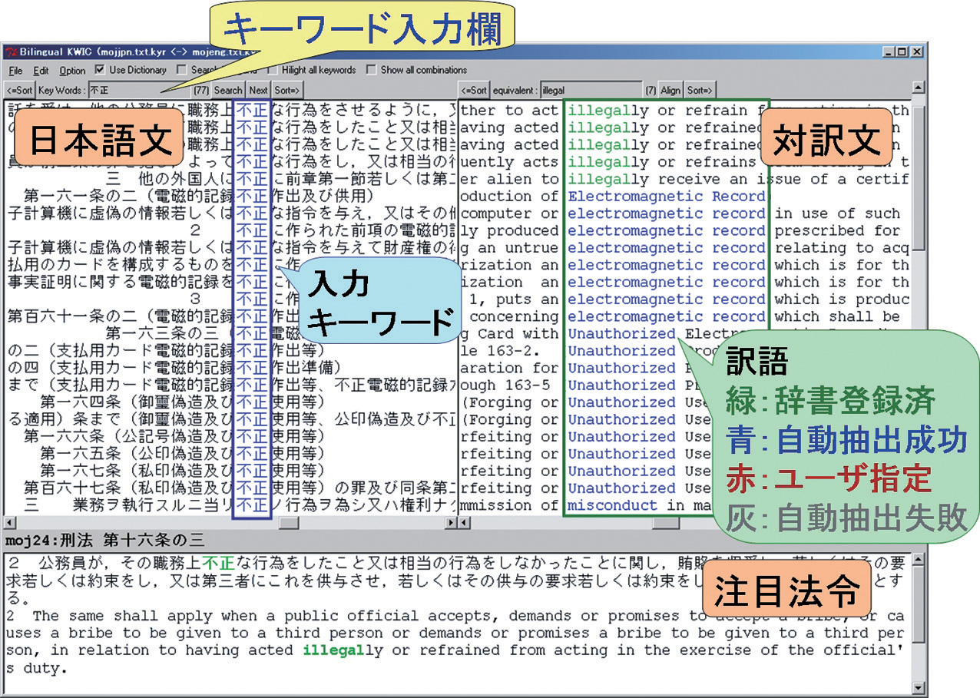Click the left <=Sort button beside Key Words

coord(19,90)
